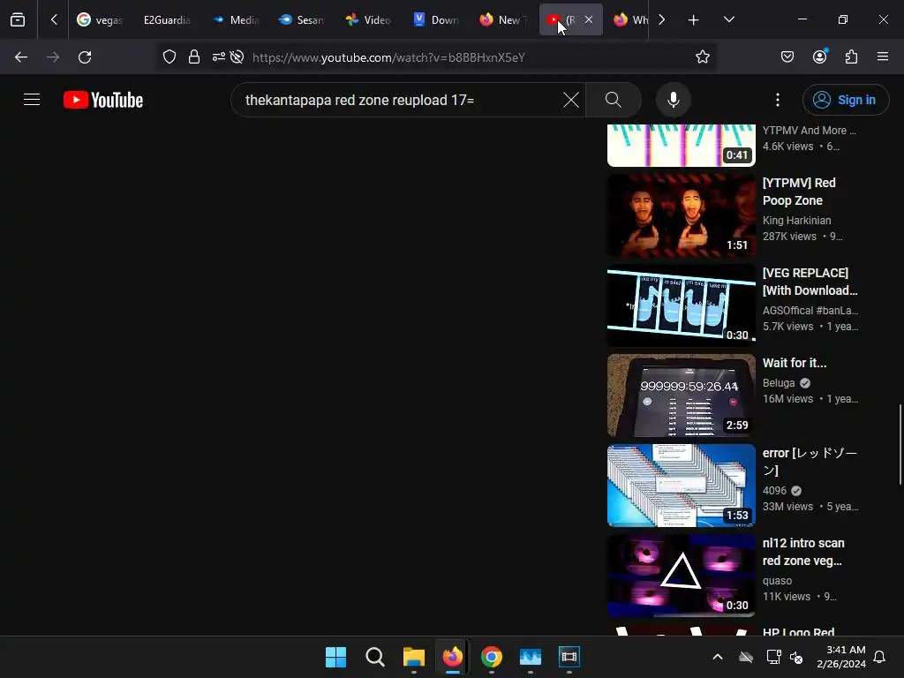
Task: Show hidden system tray icons
Action: pos(718,657)
